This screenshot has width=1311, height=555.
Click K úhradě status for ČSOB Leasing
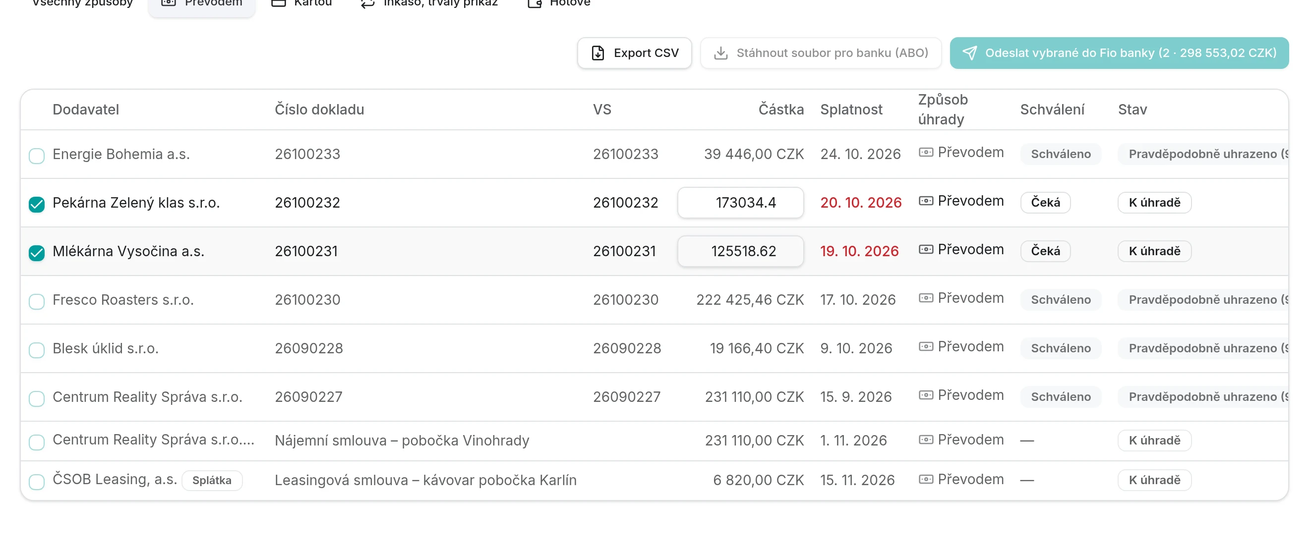1154,480
